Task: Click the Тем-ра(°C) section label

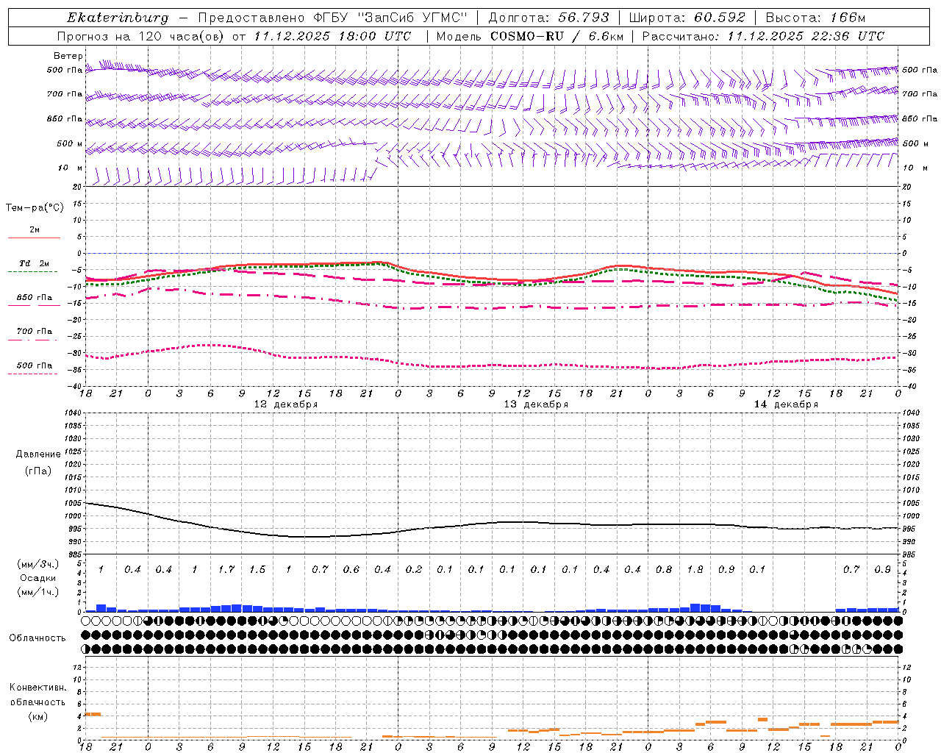Action: [35, 208]
